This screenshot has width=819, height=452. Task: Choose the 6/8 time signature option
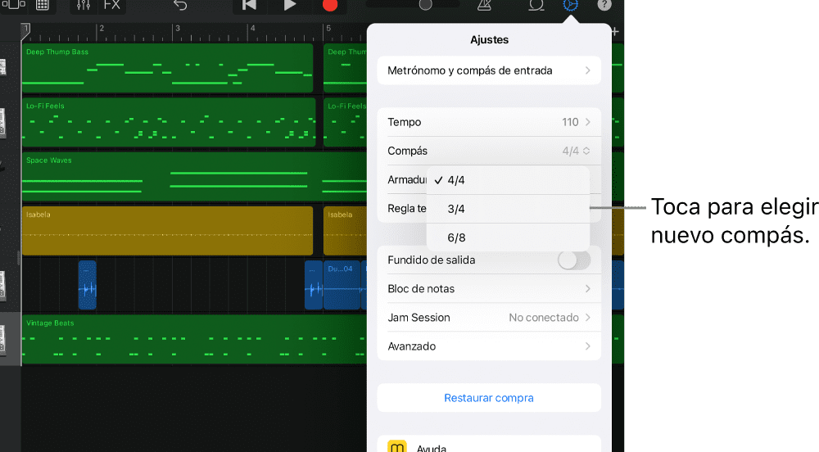tap(509, 237)
